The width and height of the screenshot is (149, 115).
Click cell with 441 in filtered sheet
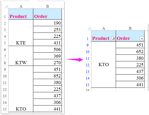coord(130,84)
